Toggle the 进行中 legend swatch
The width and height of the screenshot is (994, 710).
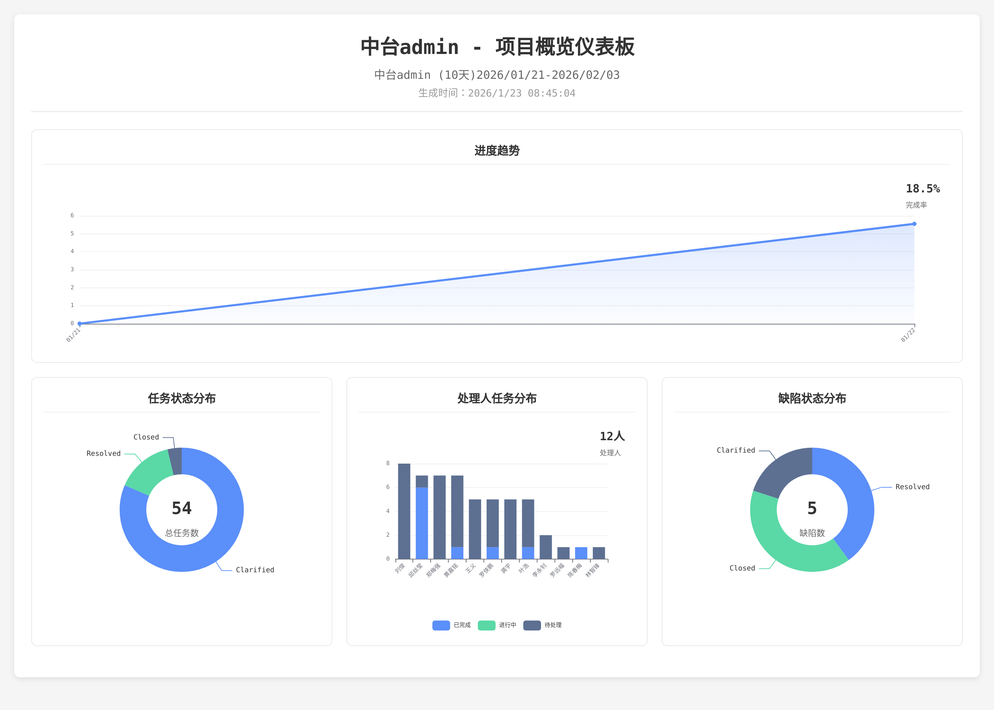point(486,625)
